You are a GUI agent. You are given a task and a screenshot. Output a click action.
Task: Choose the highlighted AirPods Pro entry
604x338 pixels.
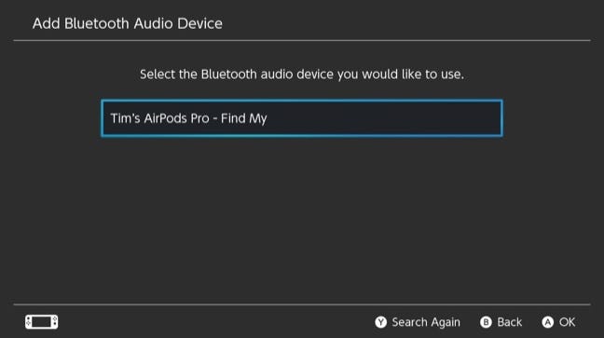[x=302, y=118]
